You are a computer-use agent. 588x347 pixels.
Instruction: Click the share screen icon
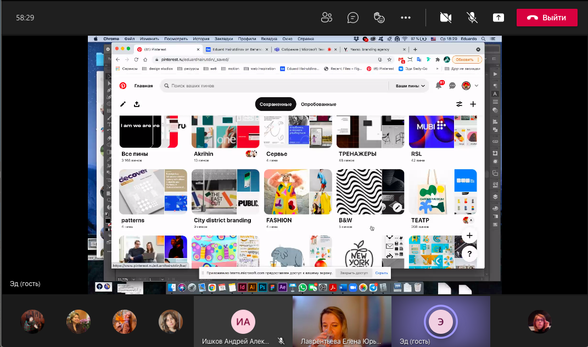pyautogui.click(x=499, y=18)
